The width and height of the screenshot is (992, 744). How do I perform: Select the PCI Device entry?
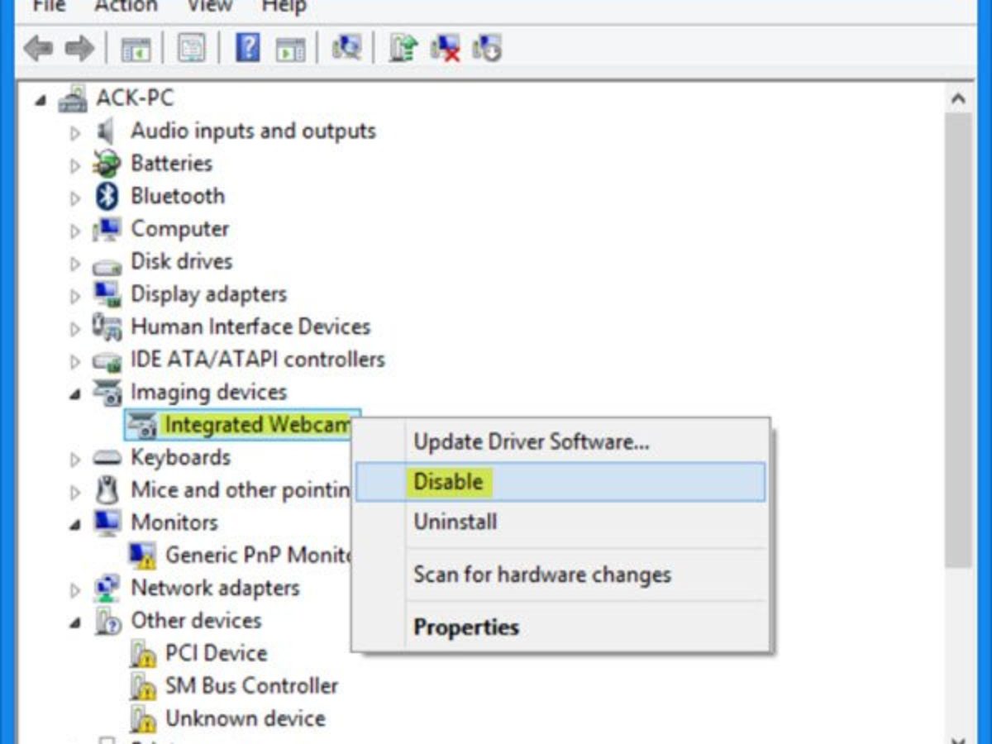[x=216, y=653]
